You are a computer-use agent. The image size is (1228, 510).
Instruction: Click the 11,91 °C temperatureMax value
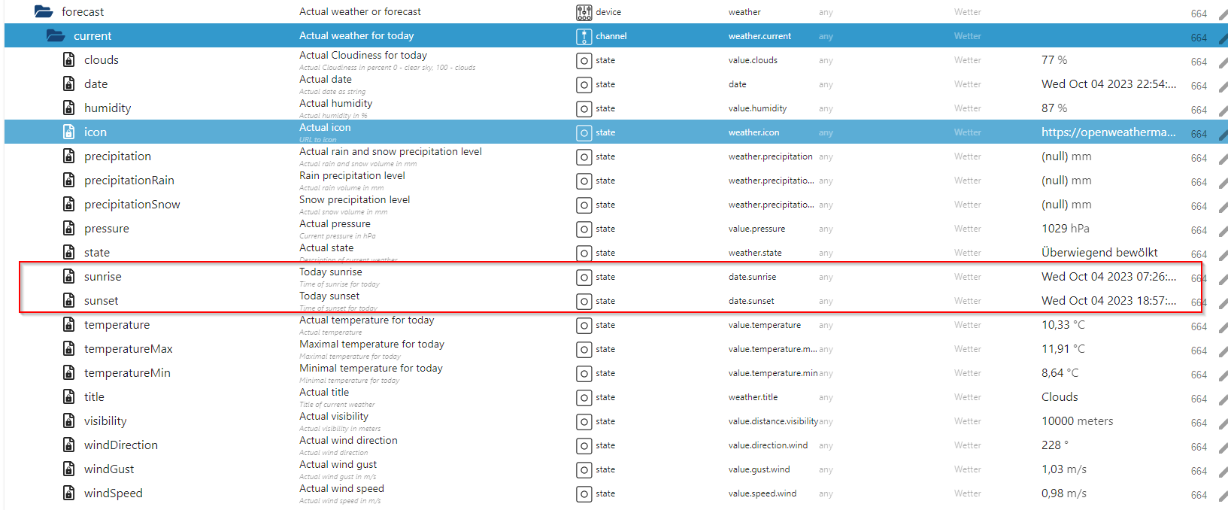[x=1063, y=348]
